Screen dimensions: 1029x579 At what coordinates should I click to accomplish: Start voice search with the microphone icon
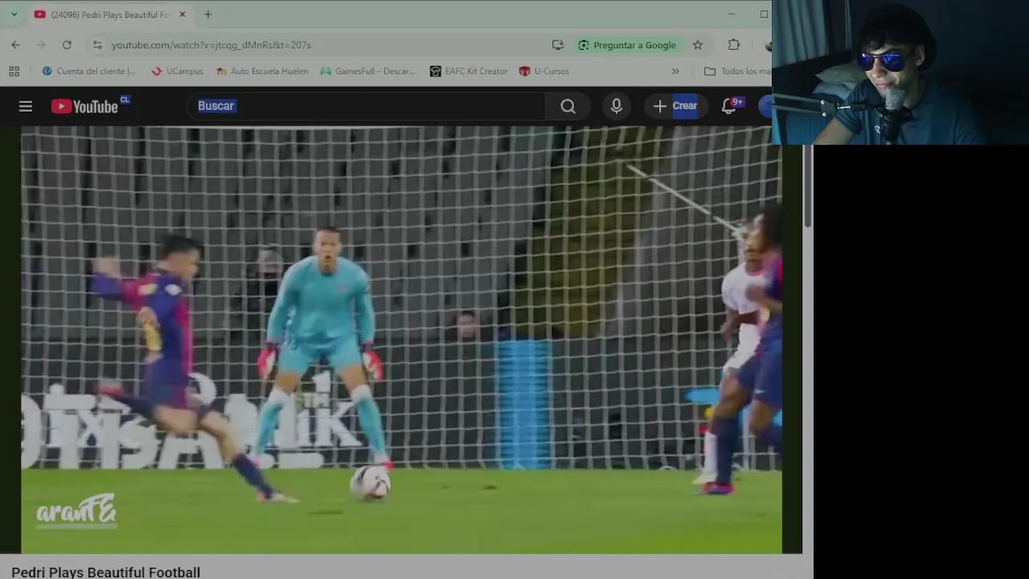pyautogui.click(x=617, y=106)
